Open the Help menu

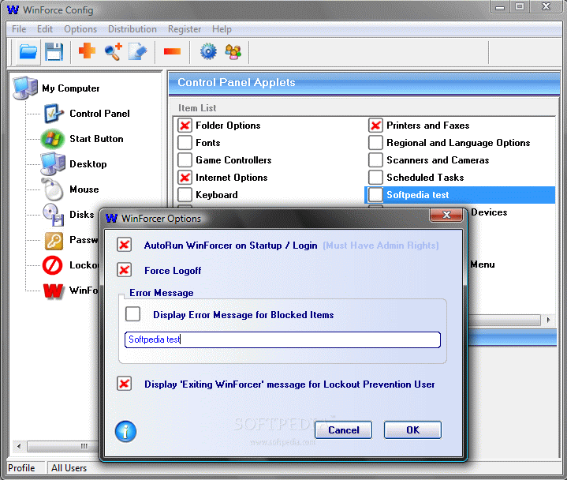(222, 29)
